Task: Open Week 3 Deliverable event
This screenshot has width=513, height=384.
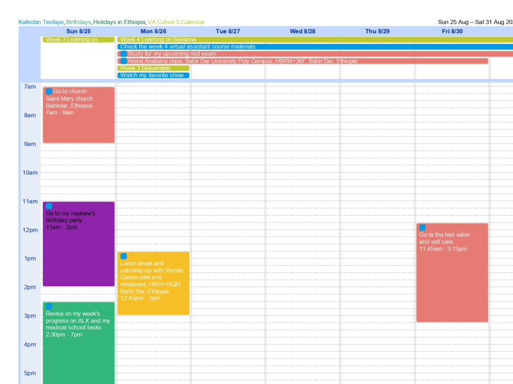Action: point(153,68)
